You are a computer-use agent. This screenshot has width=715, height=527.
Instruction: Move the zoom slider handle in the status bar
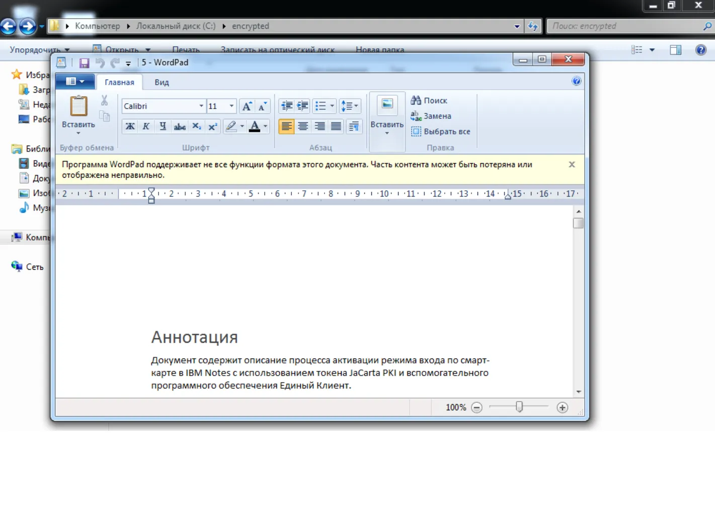coord(519,407)
